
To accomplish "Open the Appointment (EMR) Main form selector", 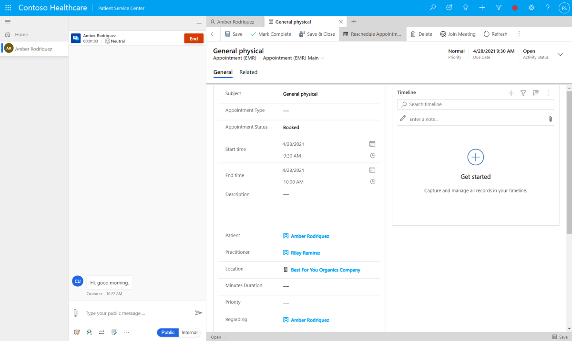I will point(294,58).
